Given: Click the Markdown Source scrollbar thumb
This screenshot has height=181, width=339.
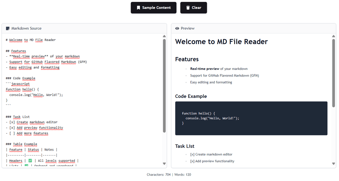Looking at the screenshot, I should tap(164, 85).
